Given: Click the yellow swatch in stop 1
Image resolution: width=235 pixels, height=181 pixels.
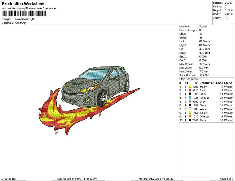Looking at the screenshot, I should tap(190, 87).
